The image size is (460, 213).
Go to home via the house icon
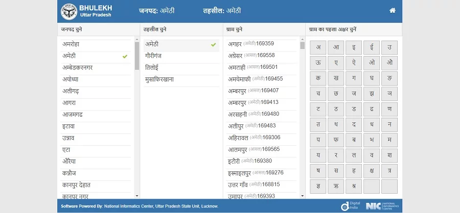point(392,11)
